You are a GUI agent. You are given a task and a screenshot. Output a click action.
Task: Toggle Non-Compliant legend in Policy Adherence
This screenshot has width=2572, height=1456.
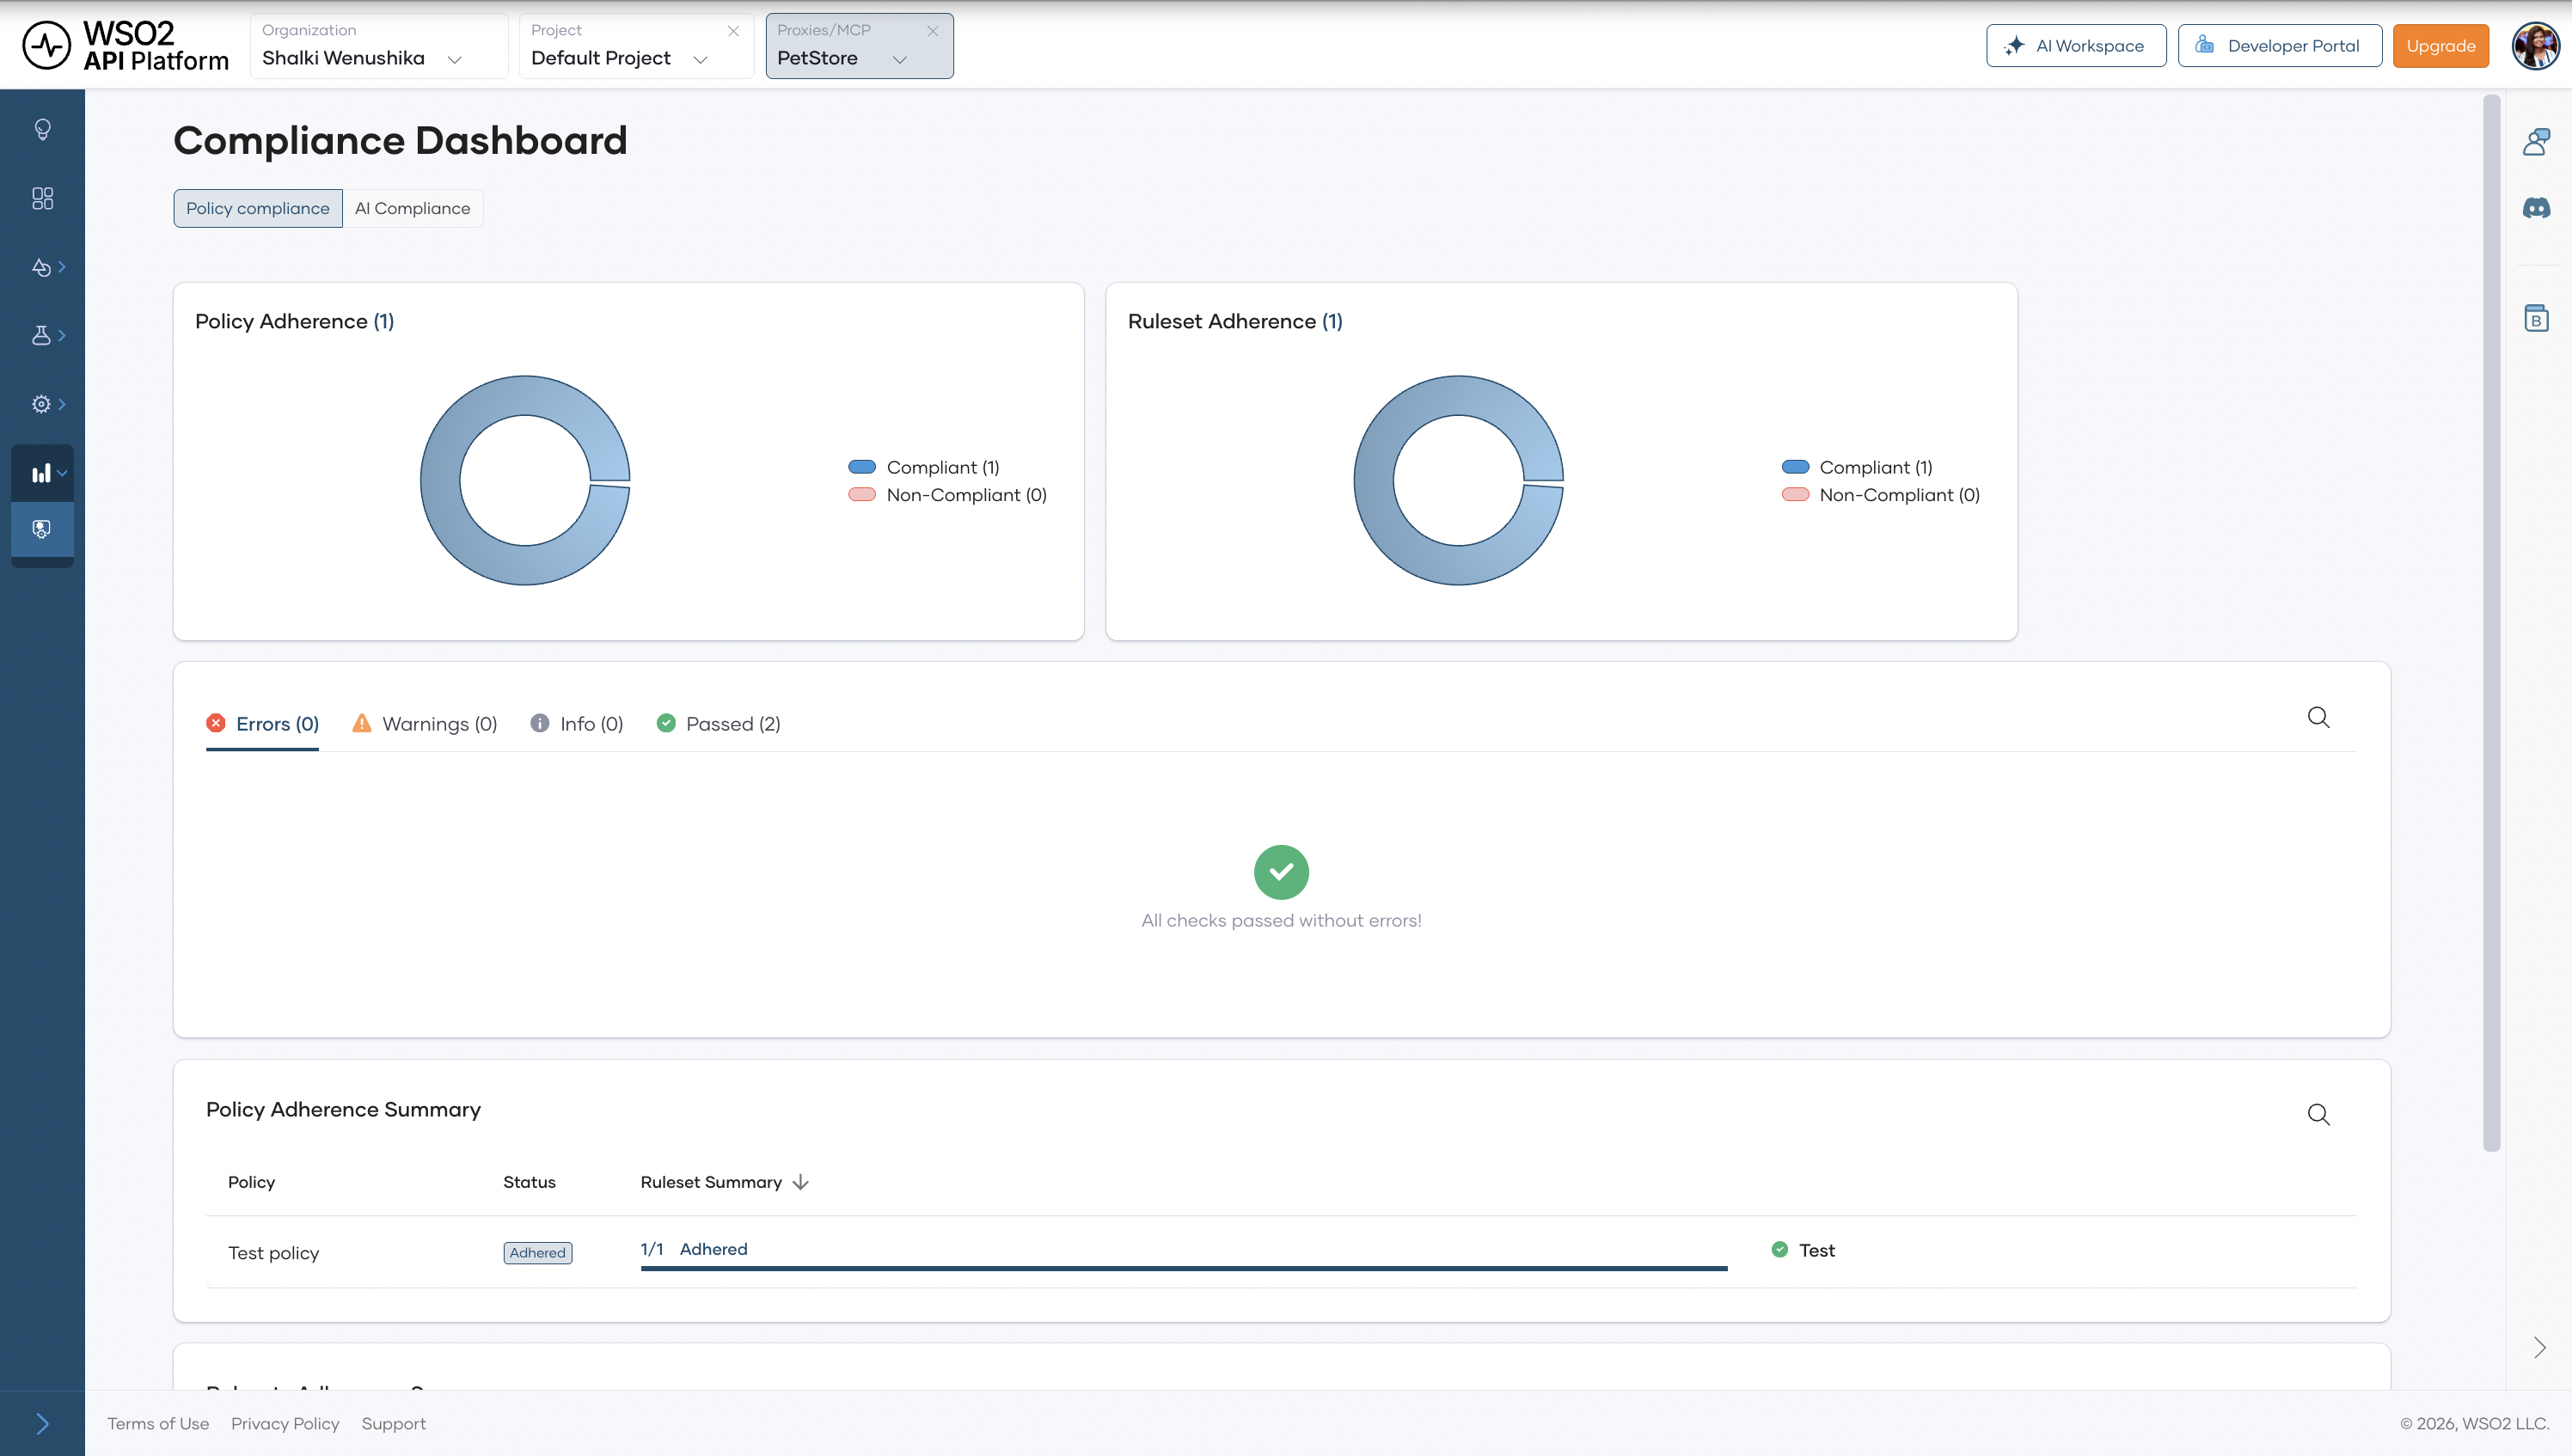pos(947,495)
